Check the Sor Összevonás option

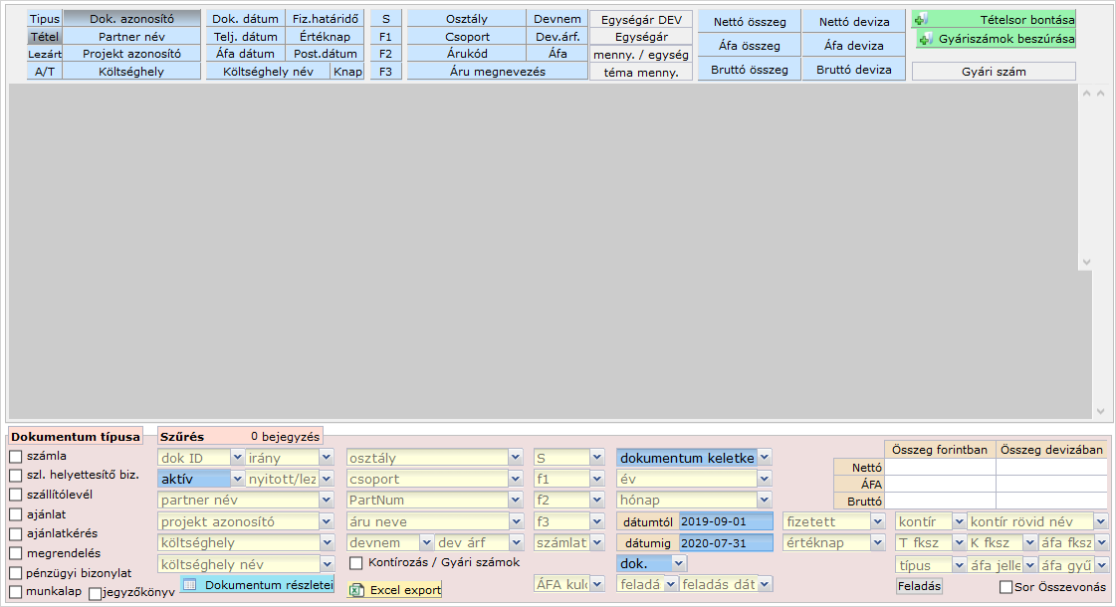(x=1005, y=587)
